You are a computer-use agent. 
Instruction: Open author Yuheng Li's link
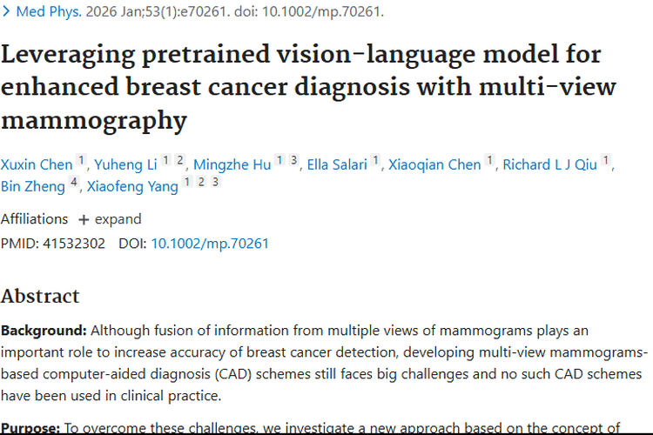coord(125,164)
